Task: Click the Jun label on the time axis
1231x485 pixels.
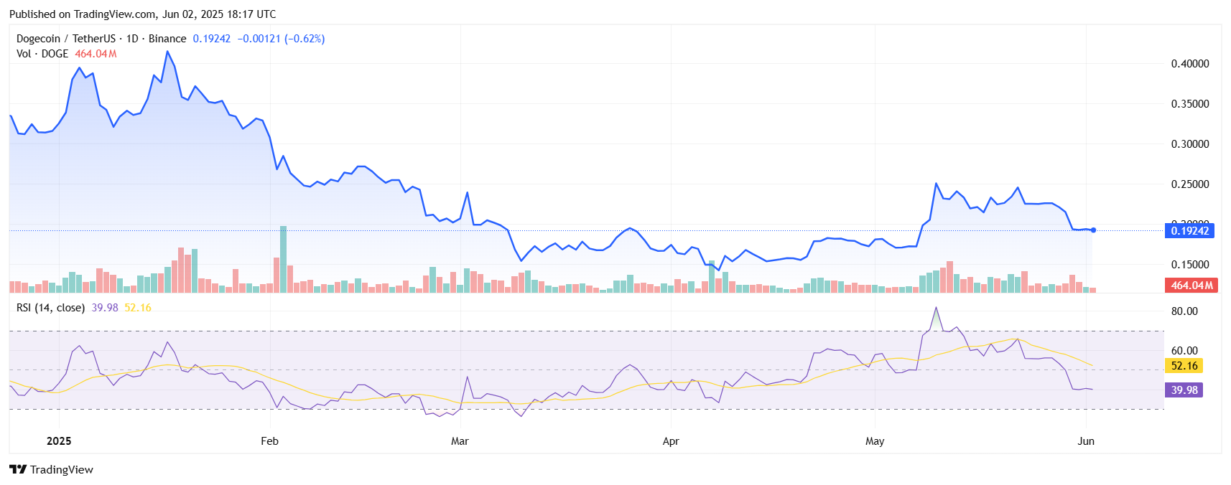Action: pyautogui.click(x=1086, y=441)
